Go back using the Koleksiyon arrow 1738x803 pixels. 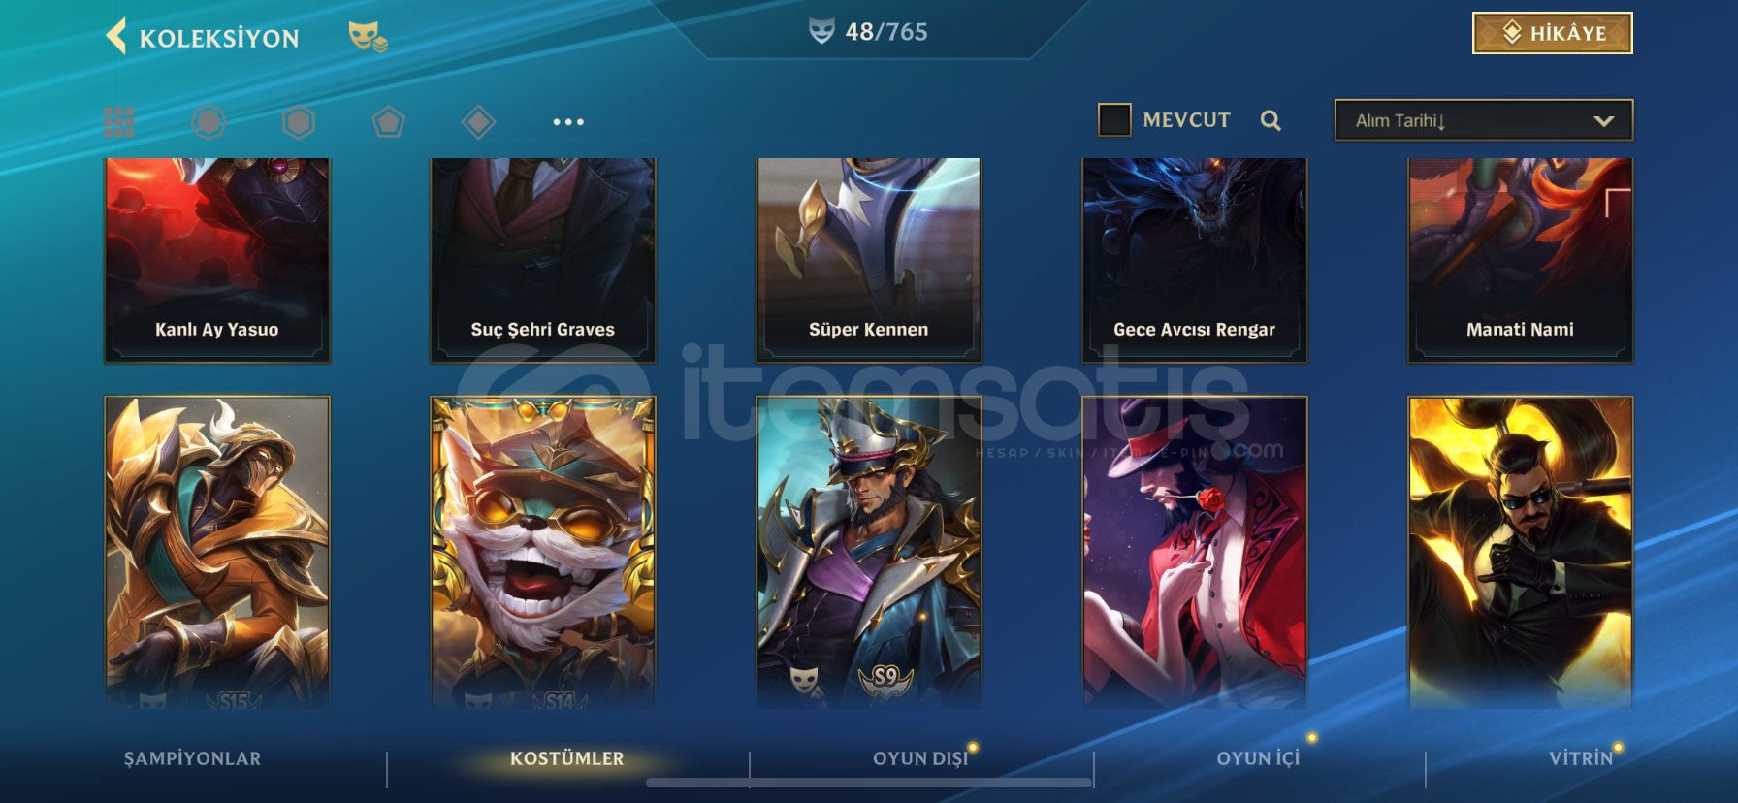point(116,37)
